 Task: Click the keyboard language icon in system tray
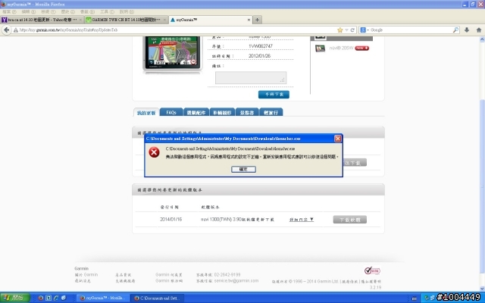(x=415, y=298)
